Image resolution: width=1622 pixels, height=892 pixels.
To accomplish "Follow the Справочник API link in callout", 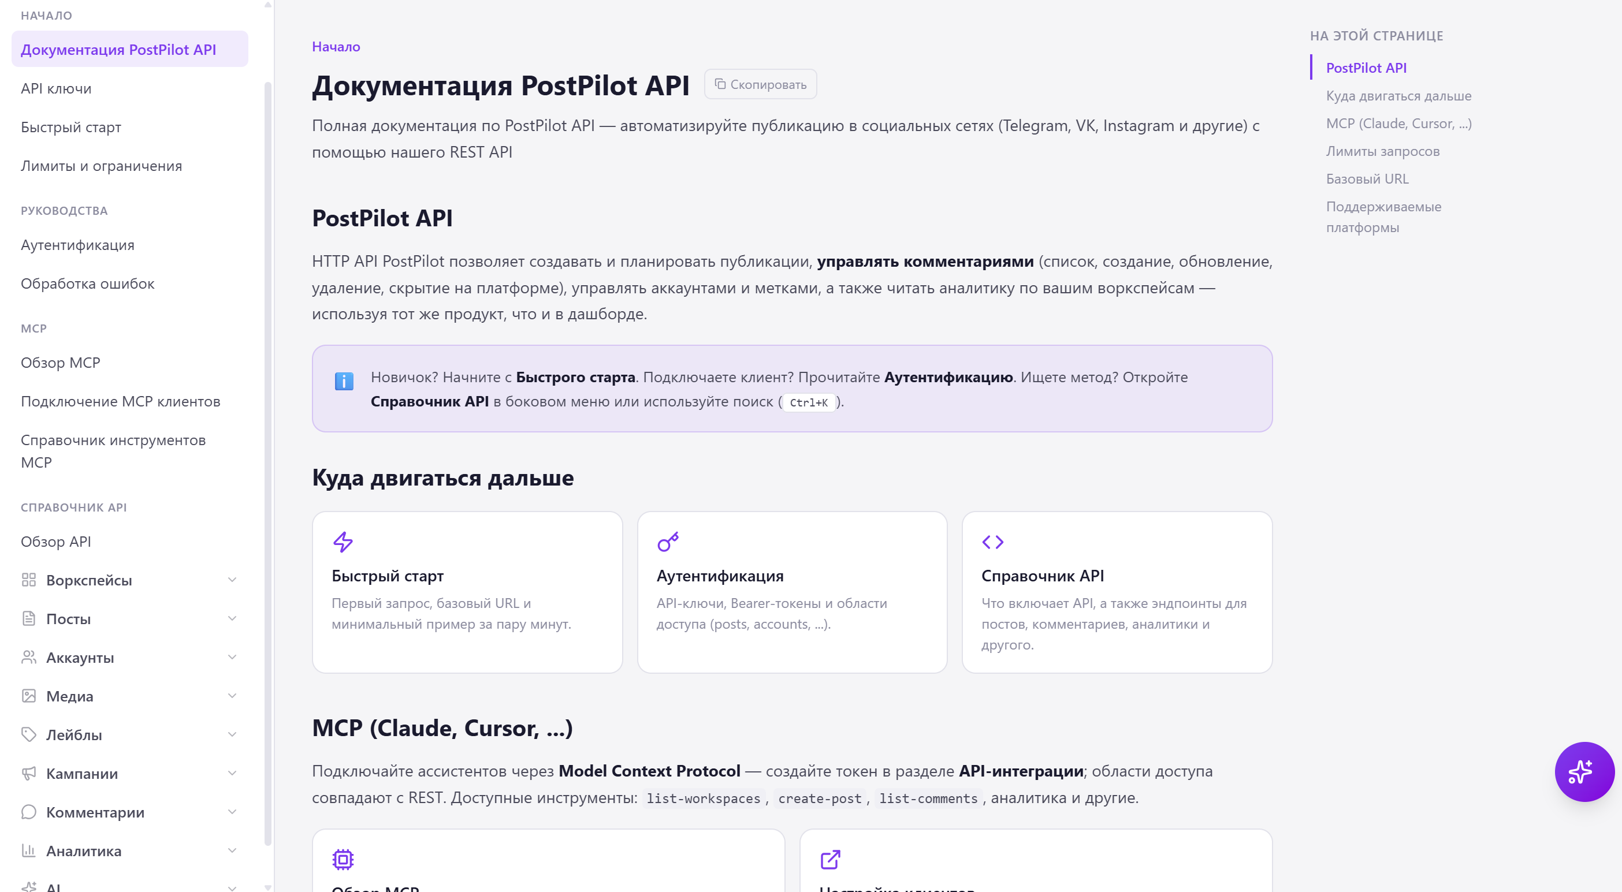I will coord(429,402).
